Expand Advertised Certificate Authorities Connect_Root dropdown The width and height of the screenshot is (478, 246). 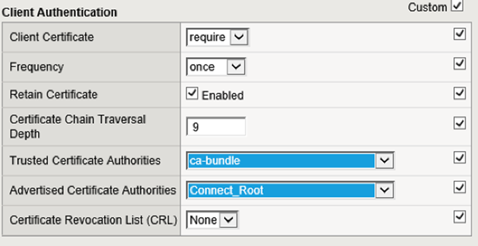coord(384,190)
